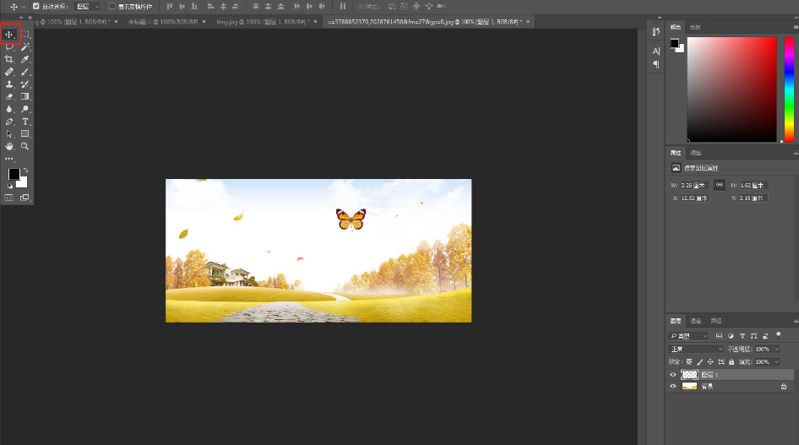Close the timg.jpg document tab
Image resolution: width=799 pixels, height=445 pixels.
pyautogui.click(x=315, y=22)
